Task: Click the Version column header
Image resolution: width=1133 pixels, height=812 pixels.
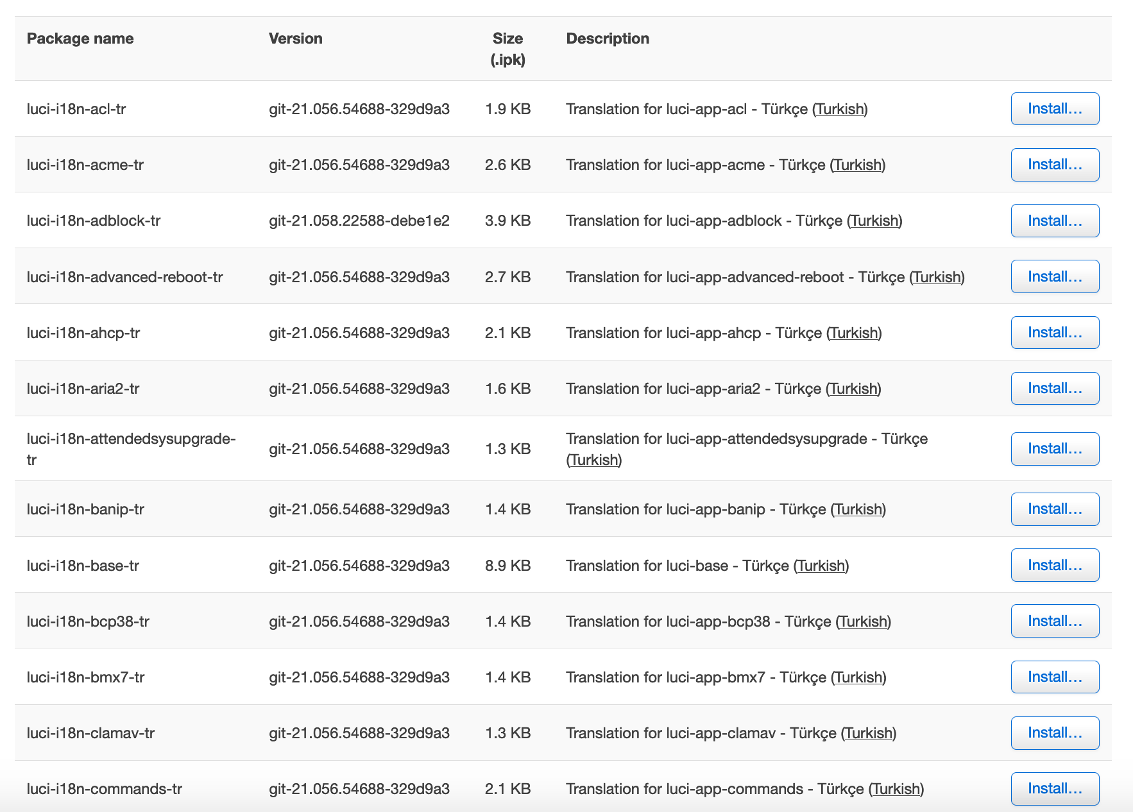Action: 295,38
